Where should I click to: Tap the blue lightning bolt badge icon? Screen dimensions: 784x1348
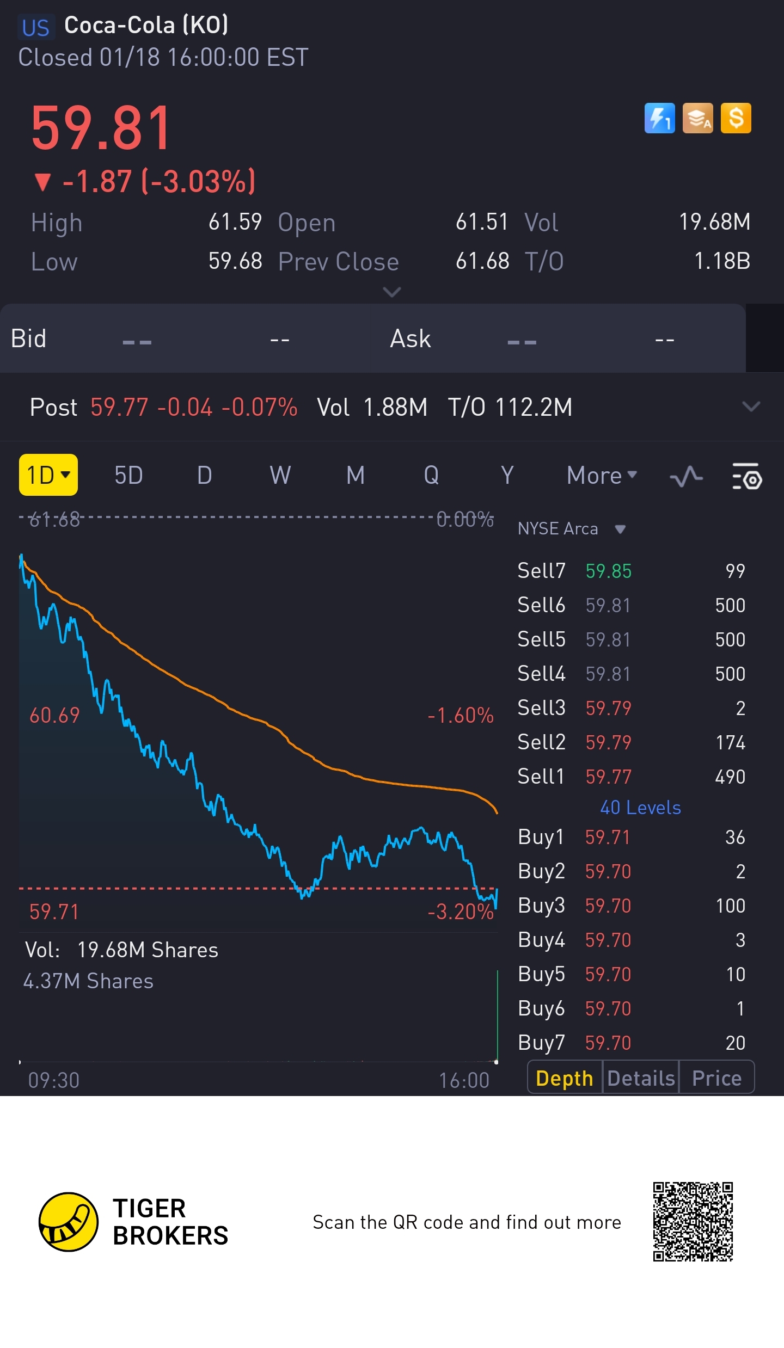pos(659,118)
